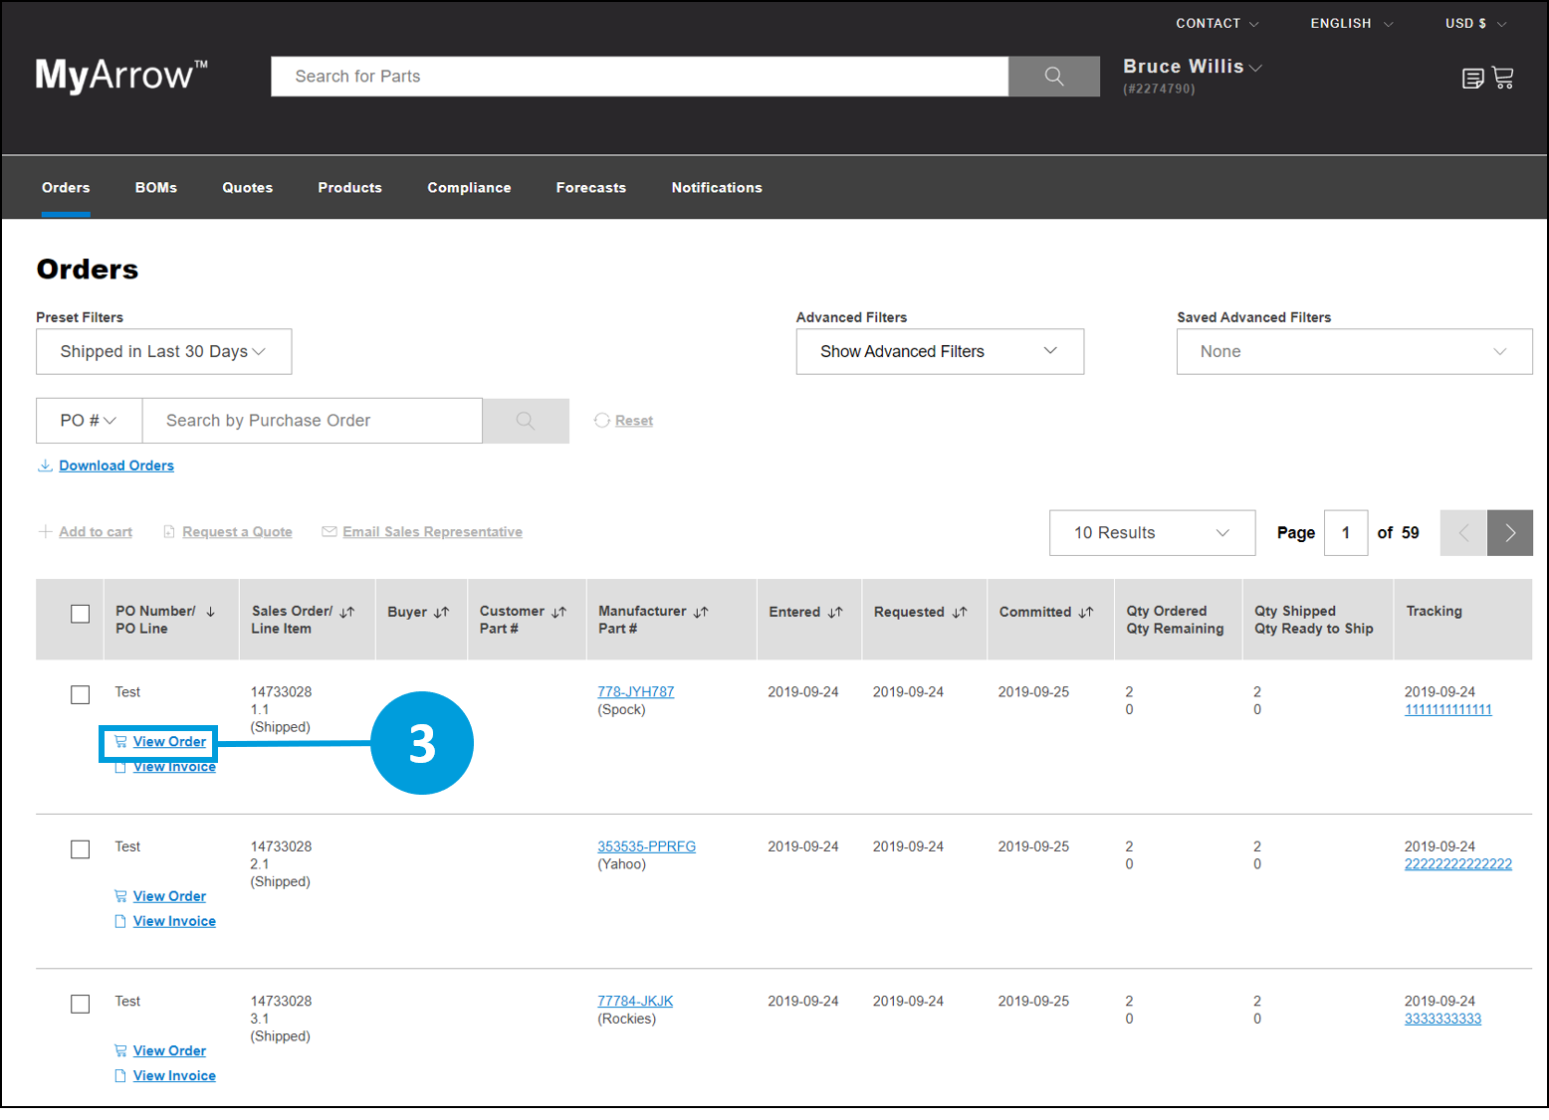
Task: Check the select-all checkbox in the table header
Action: pyautogui.click(x=80, y=614)
